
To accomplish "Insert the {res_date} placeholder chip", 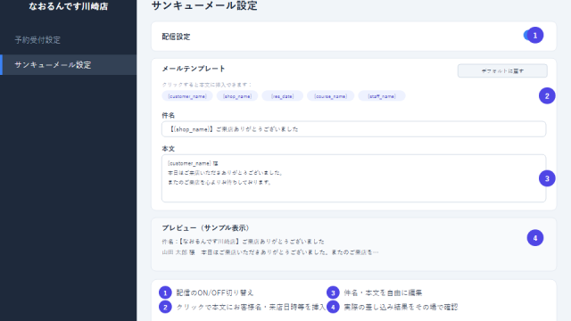I will point(282,96).
